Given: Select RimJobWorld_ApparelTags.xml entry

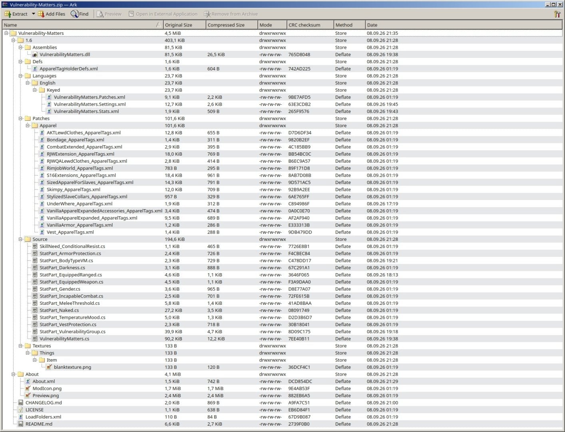Looking at the screenshot, I should click(x=80, y=168).
